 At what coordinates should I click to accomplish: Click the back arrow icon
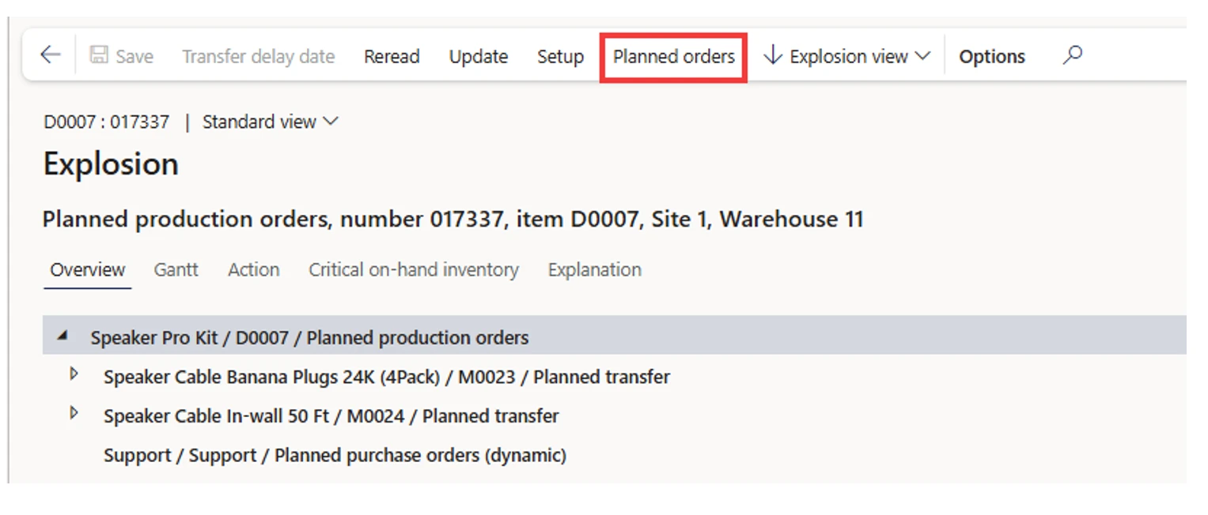pos(50,55)
